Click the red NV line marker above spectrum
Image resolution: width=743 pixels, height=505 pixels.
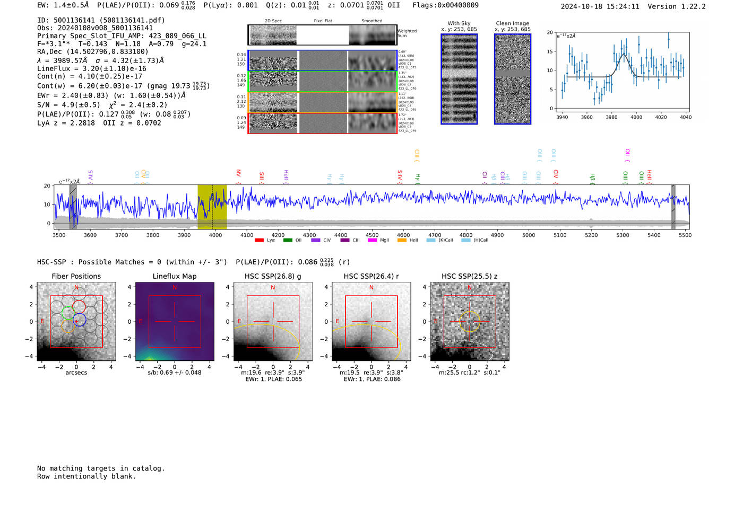coord(238,175)
